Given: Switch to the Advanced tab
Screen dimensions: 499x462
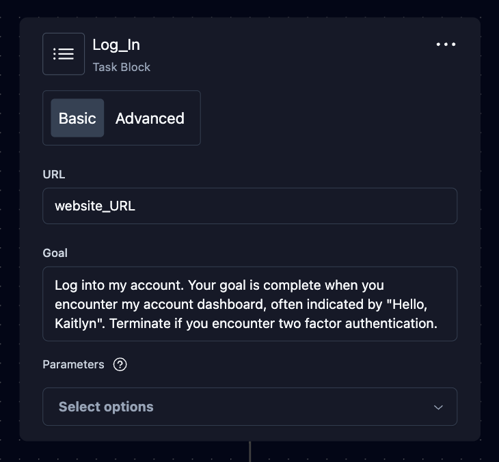Looking at the screenshot, I should [150, 118].
